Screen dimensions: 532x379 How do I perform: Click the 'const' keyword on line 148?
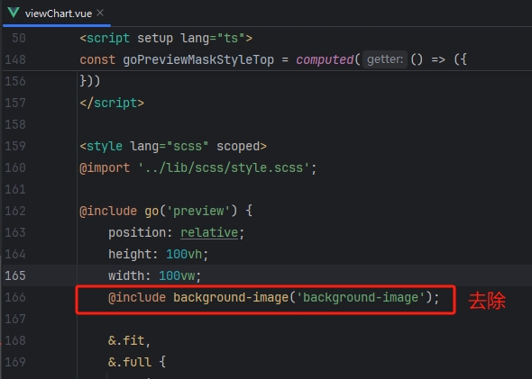(x=97, y=59)
